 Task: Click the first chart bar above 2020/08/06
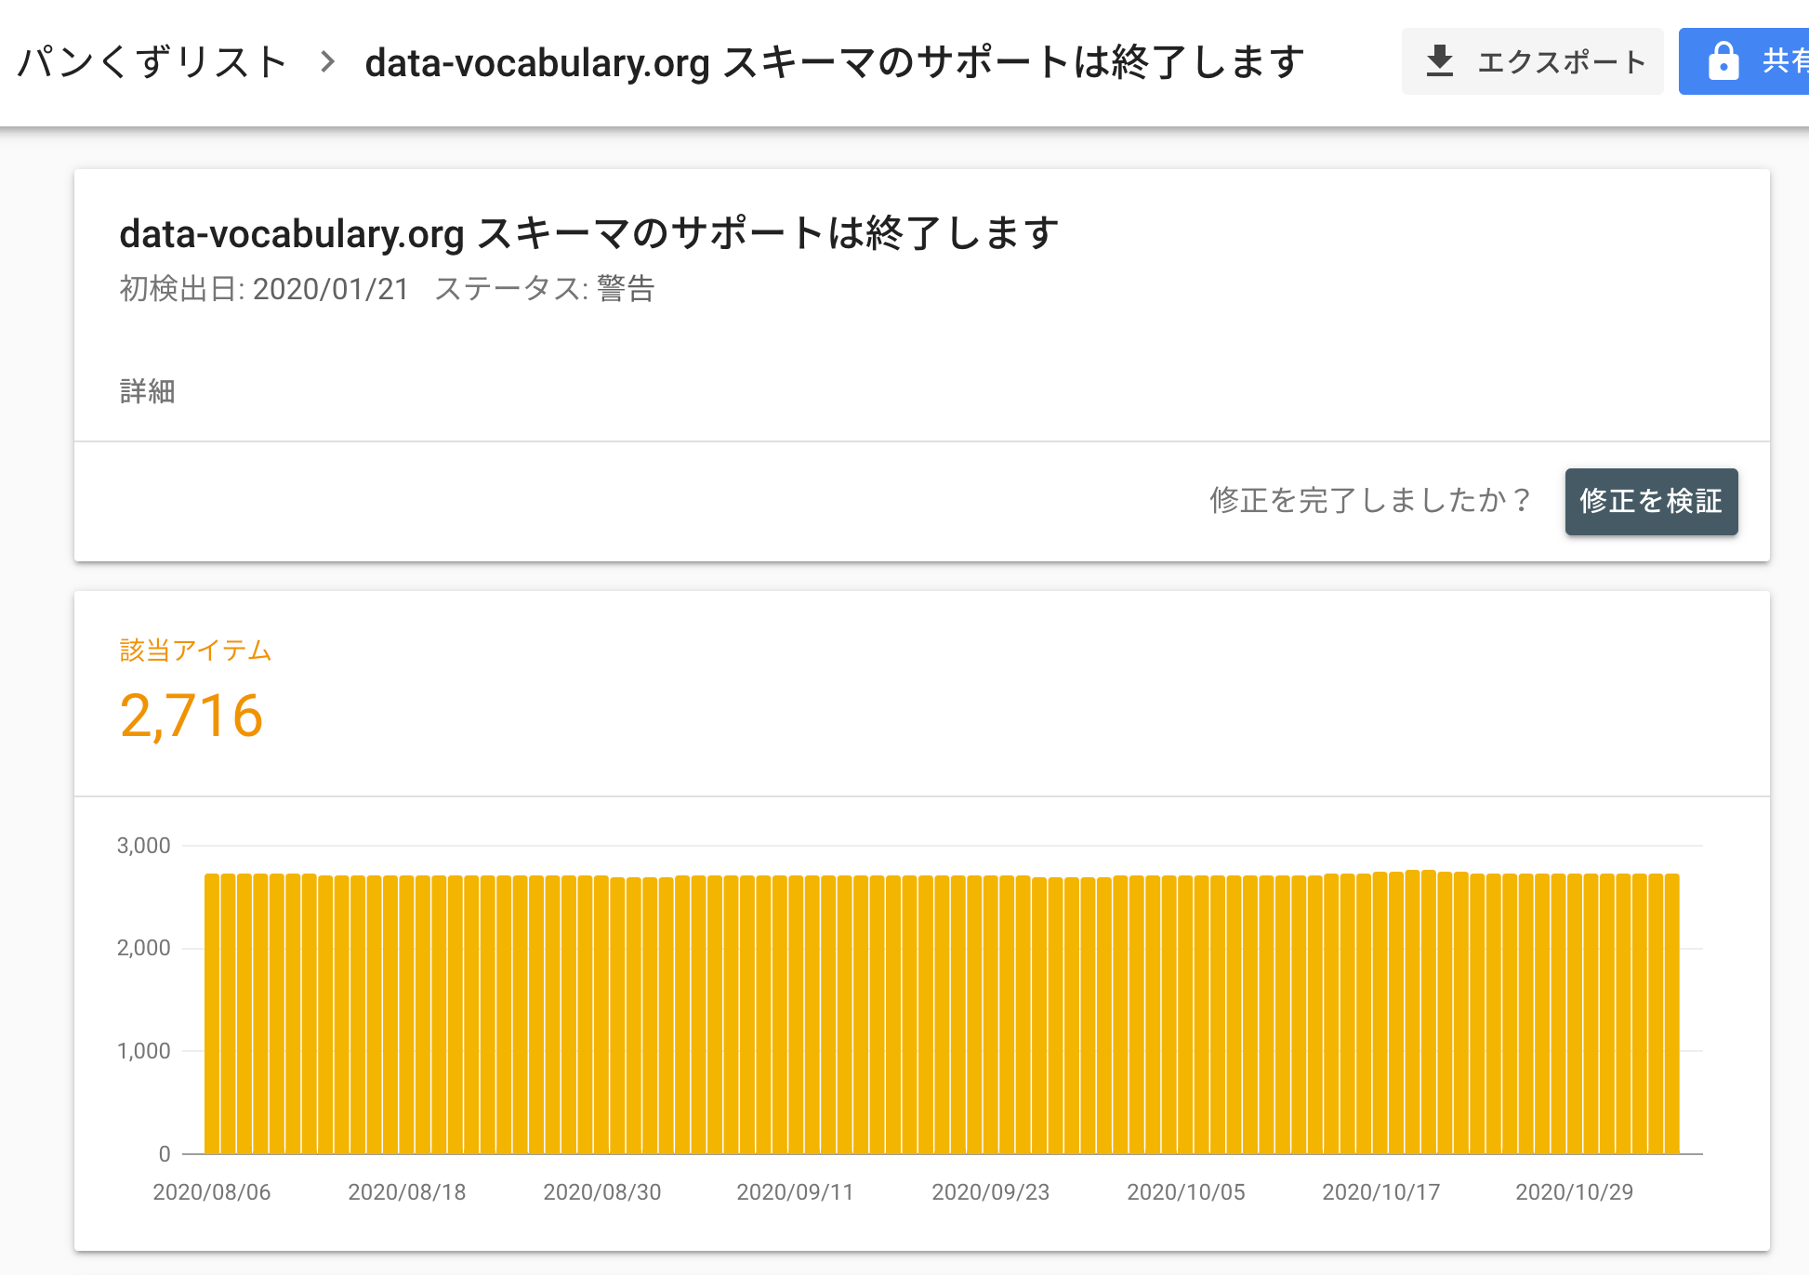point(212,1014)
